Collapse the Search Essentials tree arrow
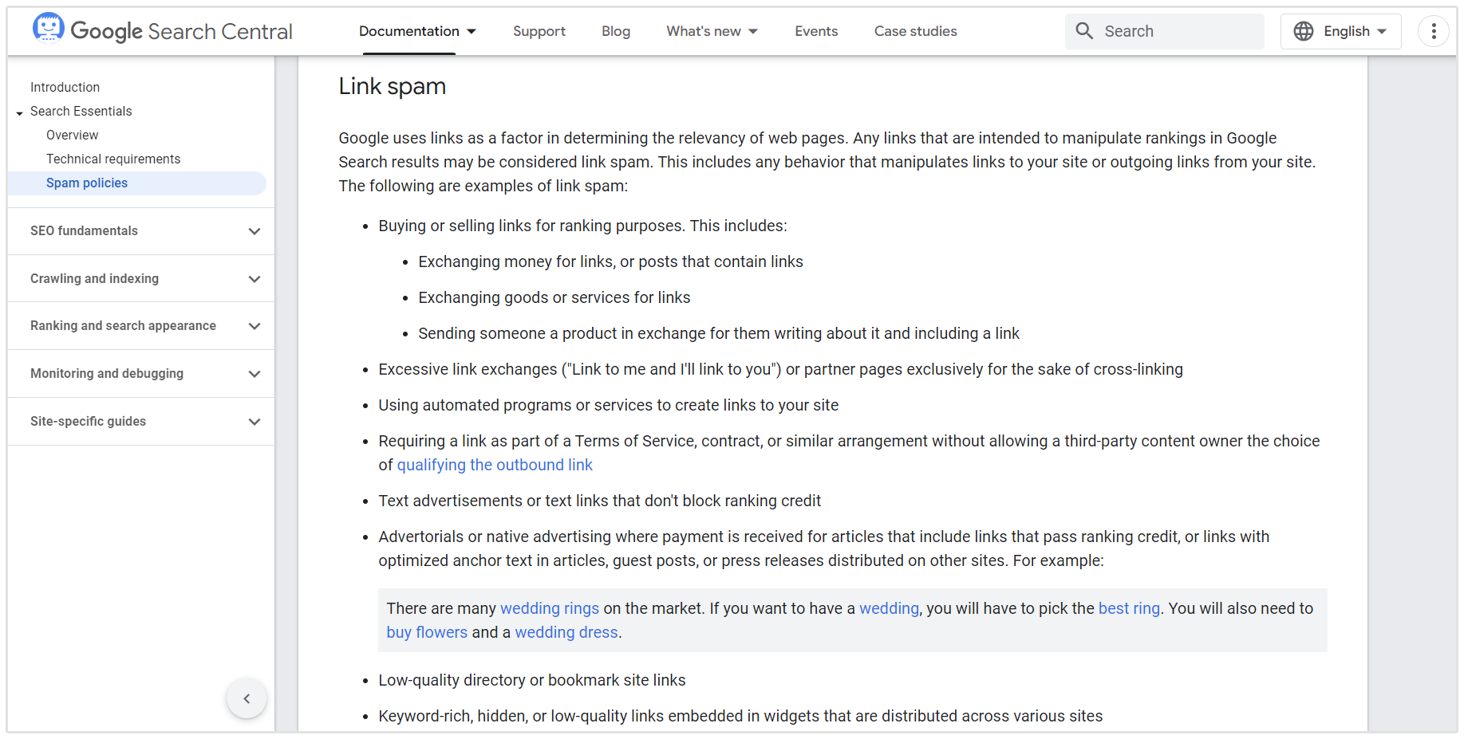Image resolution: width=1464 pixels, height=739 pixels. 20,112
